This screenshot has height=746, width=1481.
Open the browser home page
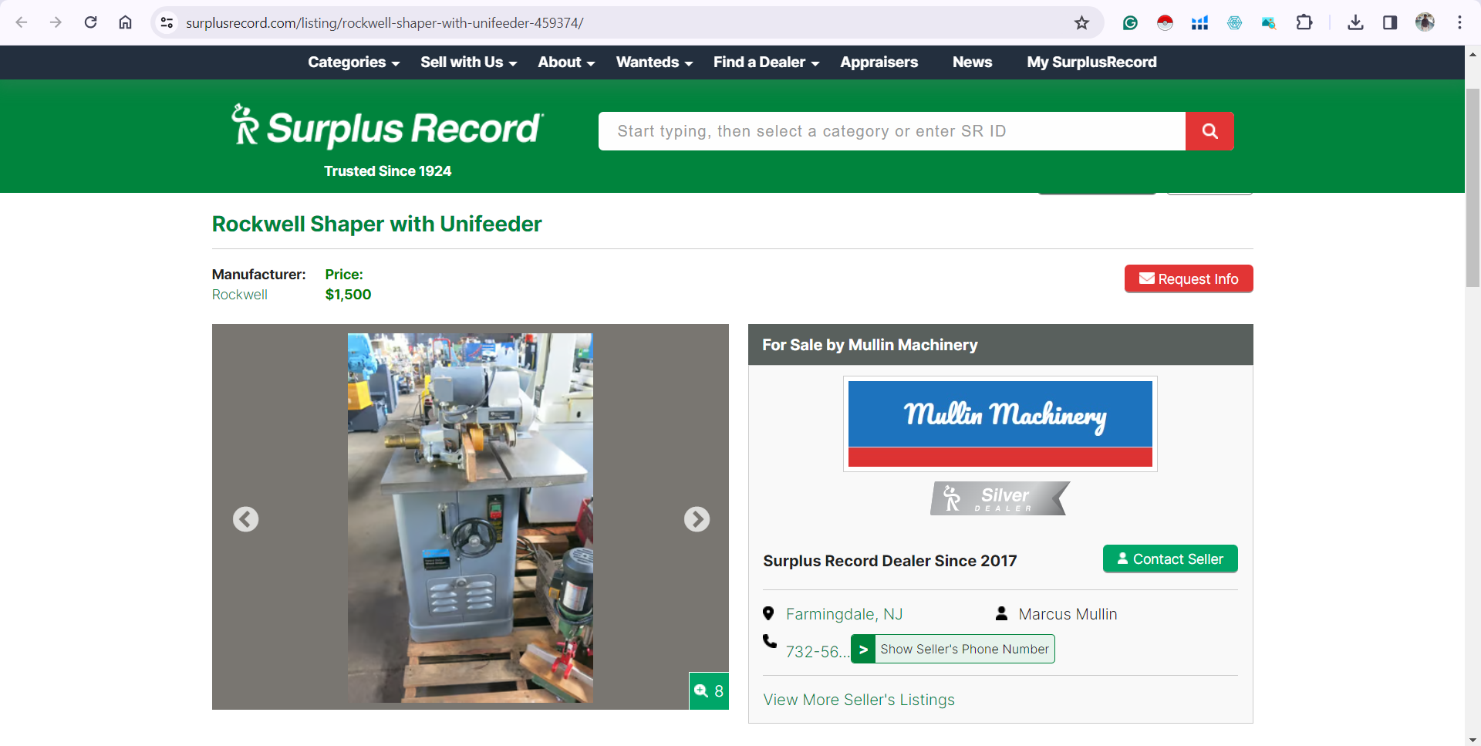[x=125, y=22]
